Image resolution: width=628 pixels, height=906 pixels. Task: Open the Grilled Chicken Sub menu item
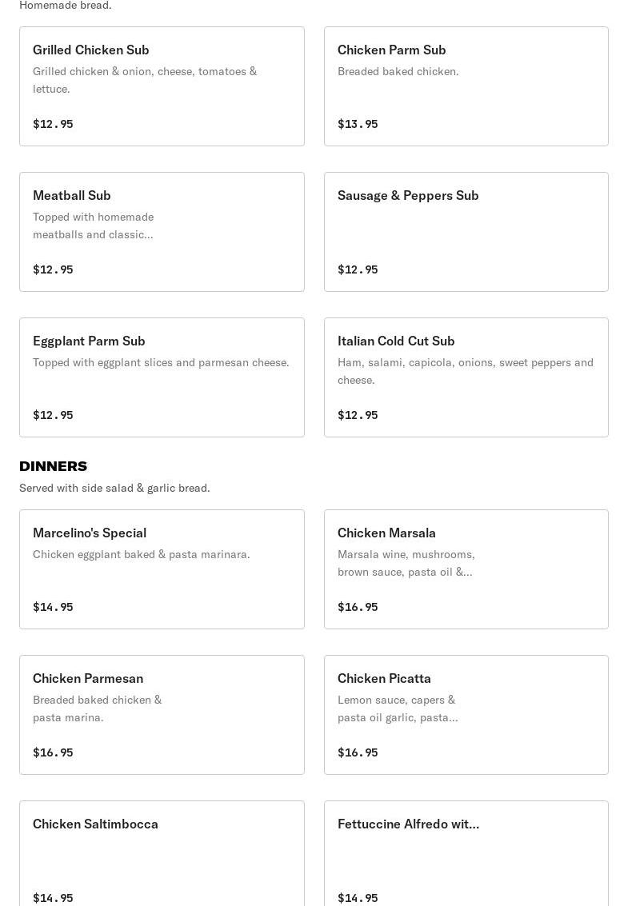click(162, 86)
